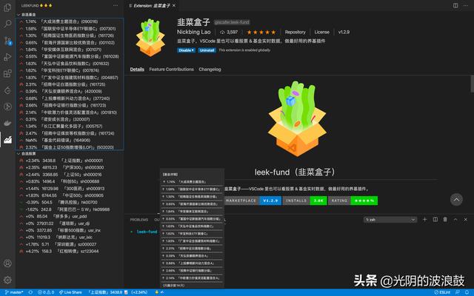Select stock 科创50 sh000688
The width and height of the screenshot is (474, 296).
pyautogui.click(x=70, y=181)
